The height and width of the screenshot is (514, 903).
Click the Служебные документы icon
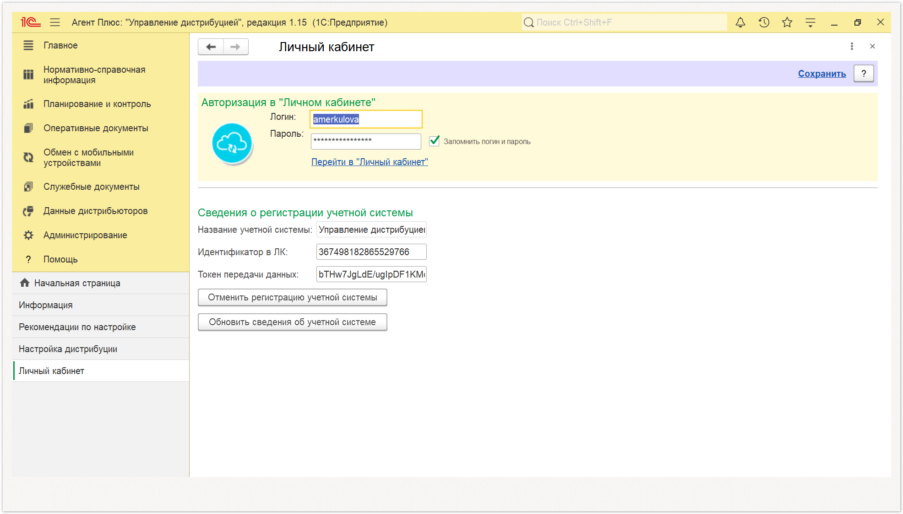(x=28, y=187)
